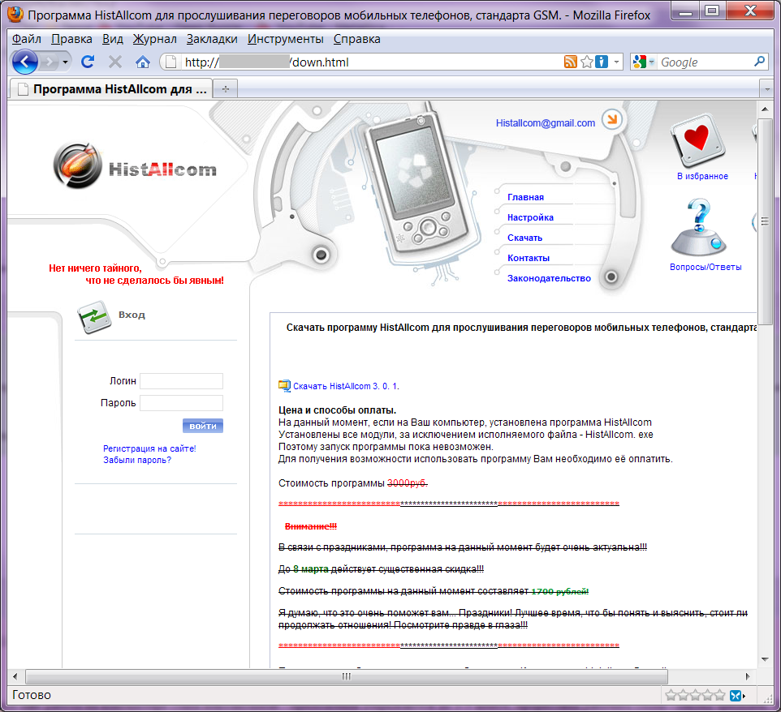Click the vertical scrollbar thumb
This screenshot has height=712, width=781.
point(765,221)
